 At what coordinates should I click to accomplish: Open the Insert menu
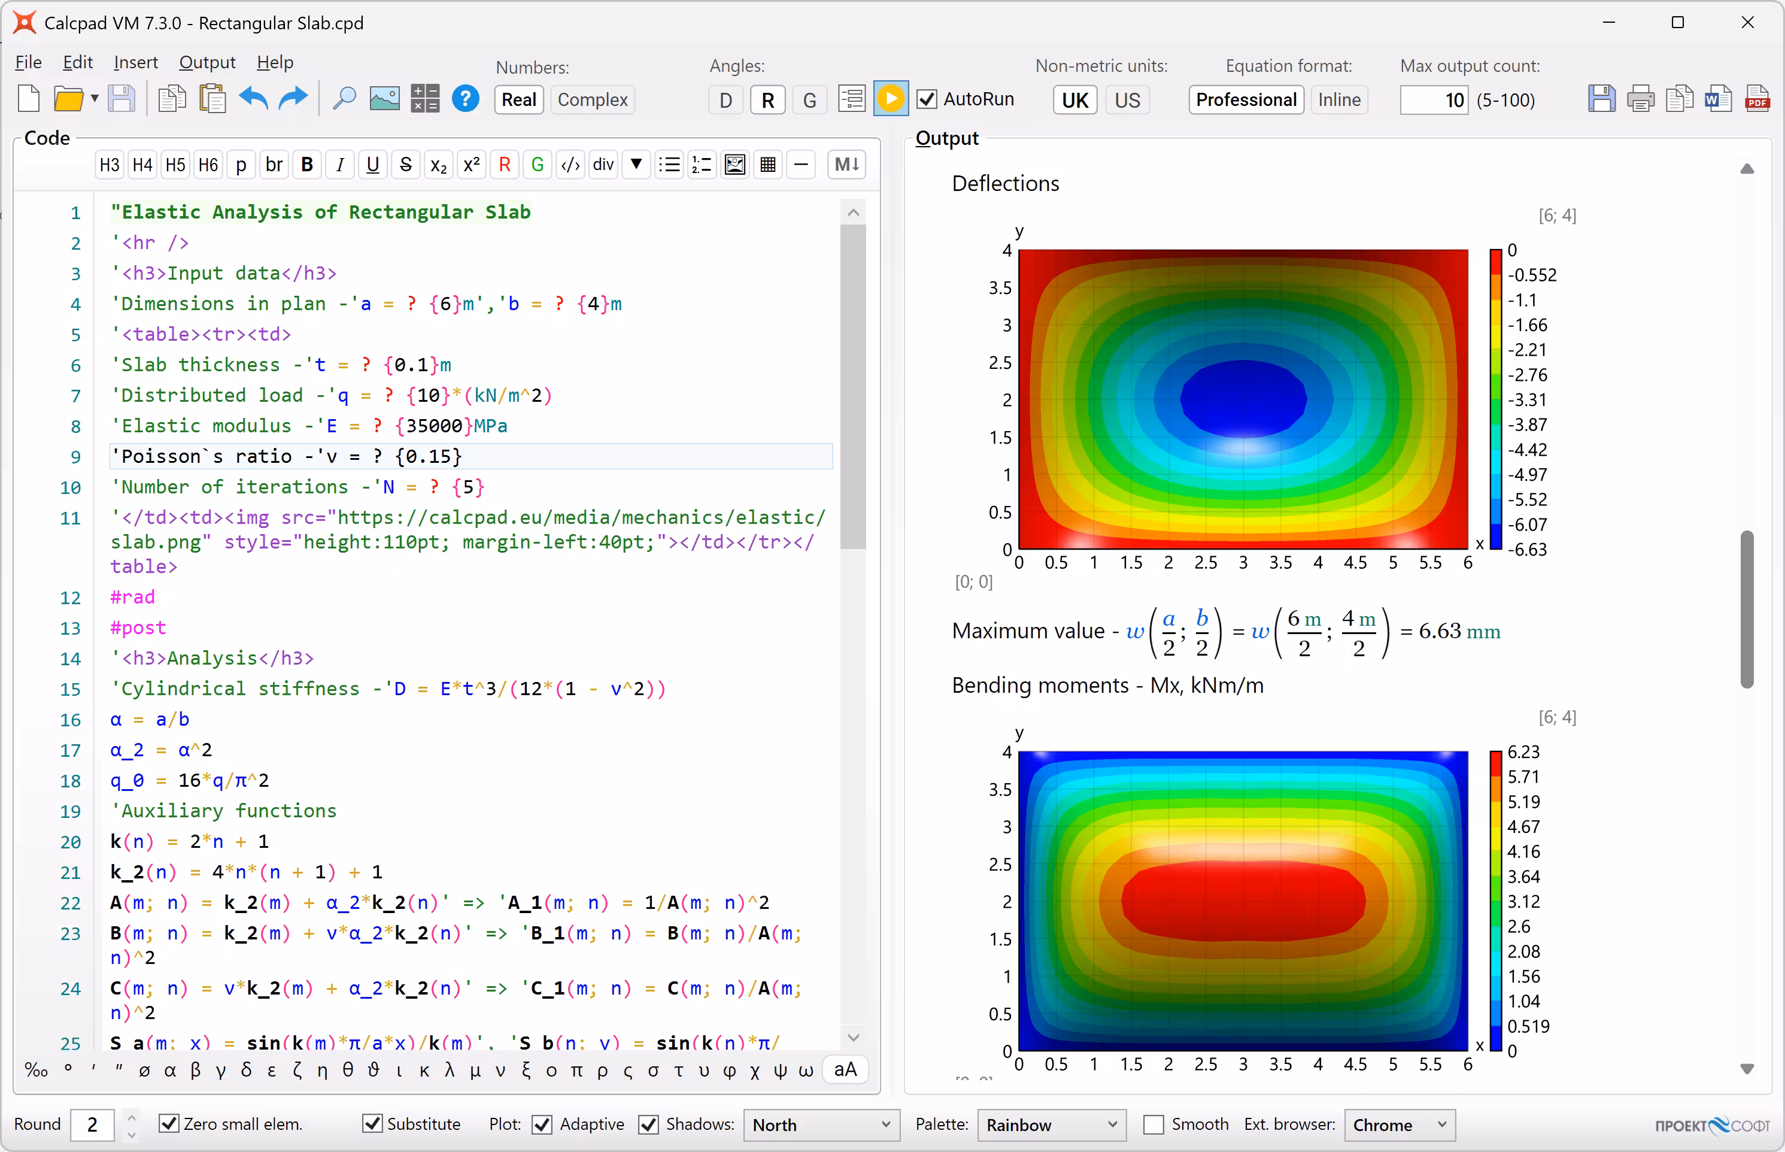tap(135, 63)
